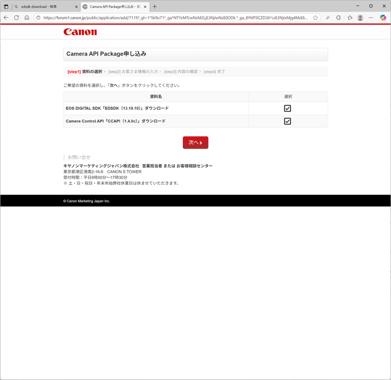Viewport: 391px width, 380px height.
Task: Add this page to favorites with the star
Action: click(x=316, y=18)
